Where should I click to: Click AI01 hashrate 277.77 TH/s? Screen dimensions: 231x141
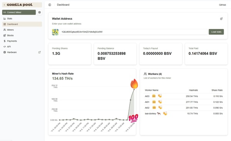(192, 102)
